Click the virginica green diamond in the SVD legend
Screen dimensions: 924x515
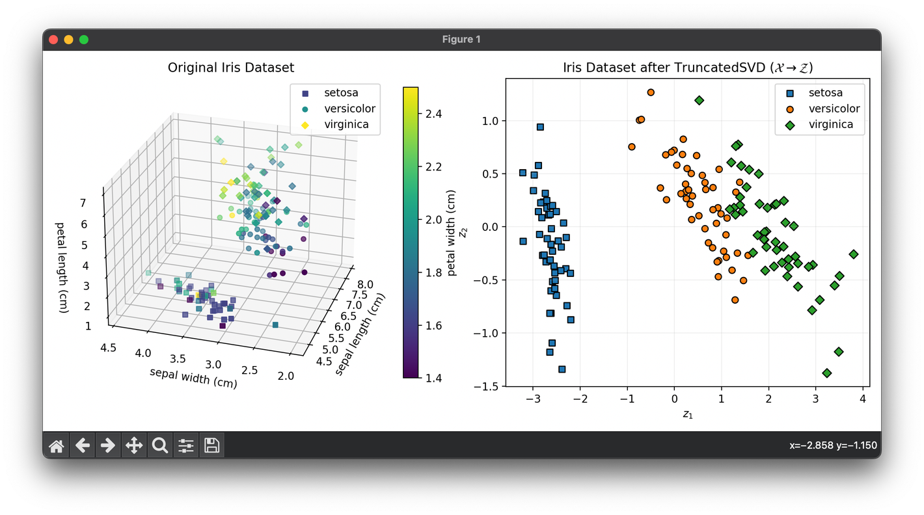click(x=789, y=124)
